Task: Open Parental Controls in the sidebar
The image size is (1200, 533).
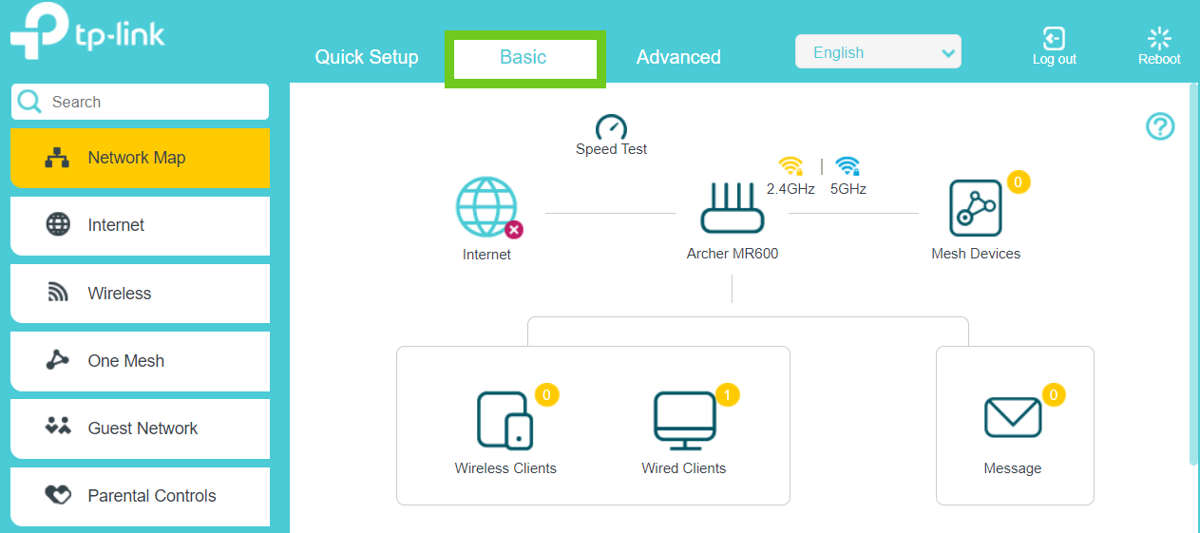Action: point(141,496)
